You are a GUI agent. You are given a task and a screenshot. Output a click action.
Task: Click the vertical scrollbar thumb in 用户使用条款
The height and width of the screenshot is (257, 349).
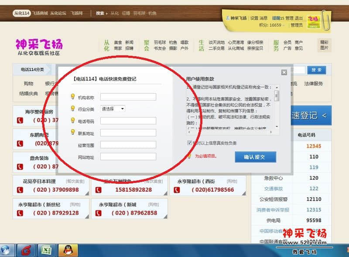pyautogui.click(x=277, y=96)
